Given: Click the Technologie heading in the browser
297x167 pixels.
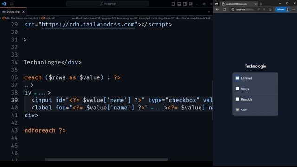Looking at the screenshot, I should (255, 66).
